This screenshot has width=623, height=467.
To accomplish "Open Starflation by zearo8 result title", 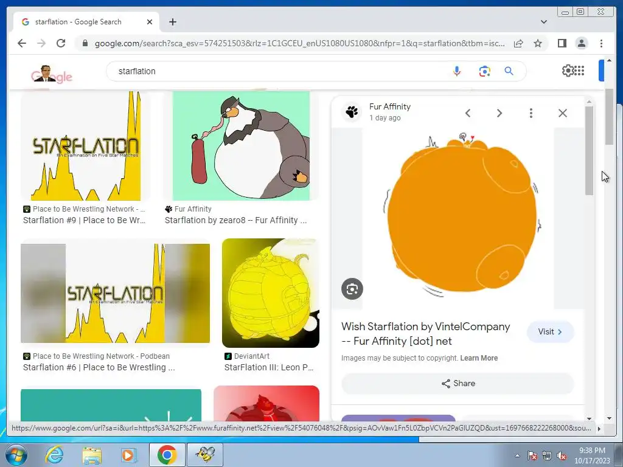I will 235,220.
